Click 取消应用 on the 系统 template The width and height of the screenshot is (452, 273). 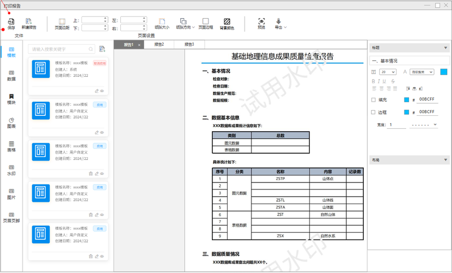[100, 63]
